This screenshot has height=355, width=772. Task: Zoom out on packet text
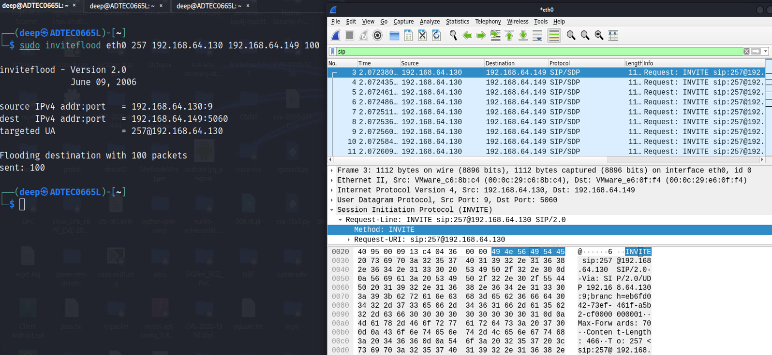coord(585,35)
